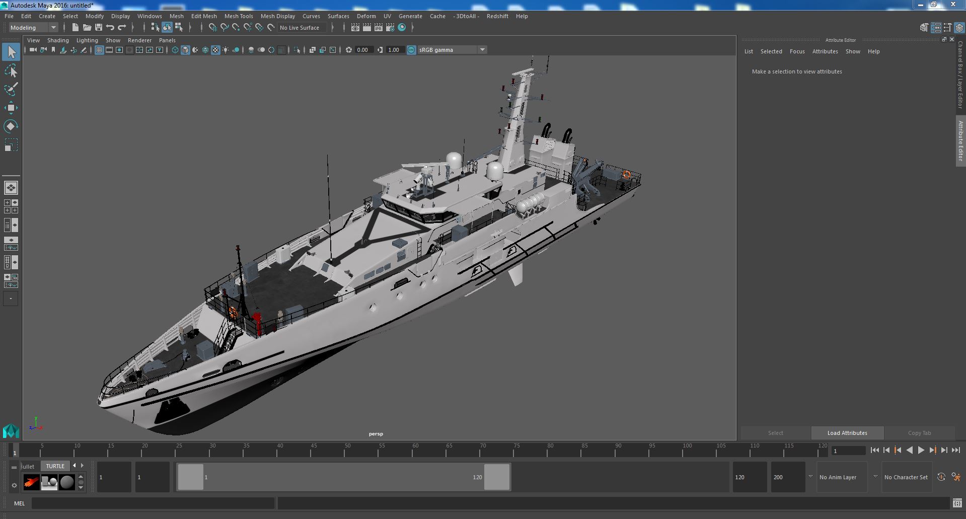This screenshot has height=519, width=966.
Task: Make selected object live
Action: coord(271,28)
